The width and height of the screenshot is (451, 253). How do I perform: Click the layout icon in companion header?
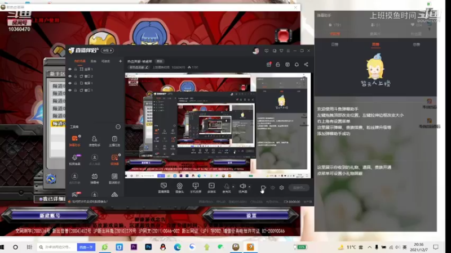[x=288, y=65]
